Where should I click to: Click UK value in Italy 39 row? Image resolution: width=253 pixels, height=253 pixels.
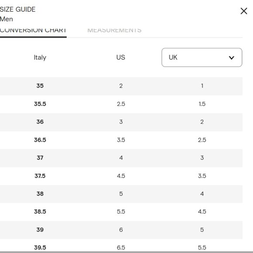[202, 229]
